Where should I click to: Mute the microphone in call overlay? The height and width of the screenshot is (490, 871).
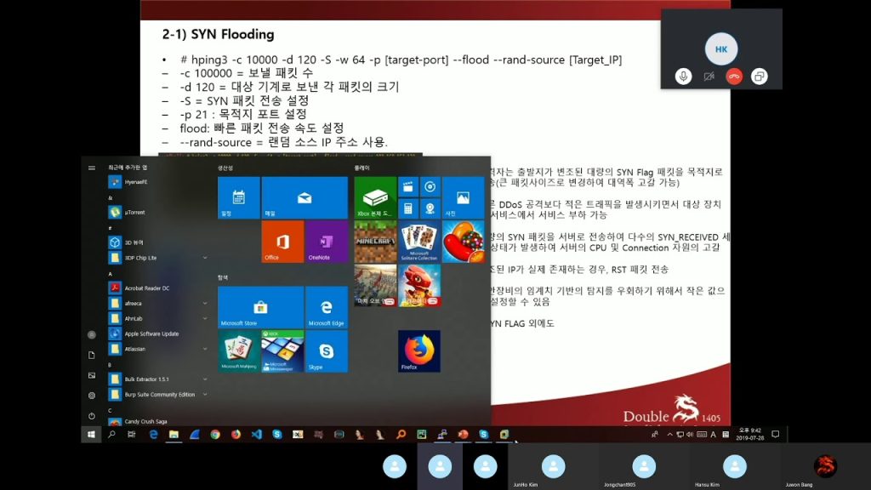coord(682,77)
